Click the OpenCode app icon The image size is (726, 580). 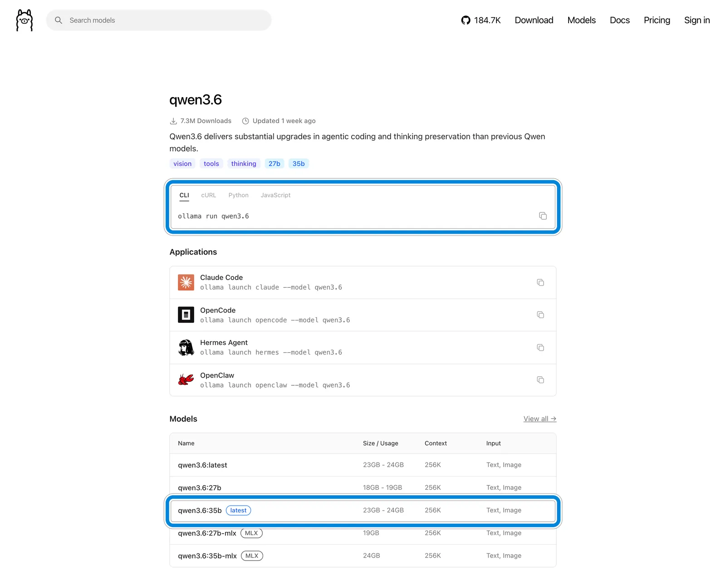[x=186, y=315]
